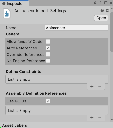Uncheck Auto Referenced option
Screen dimensions: 113x128
tap(48, 48)
